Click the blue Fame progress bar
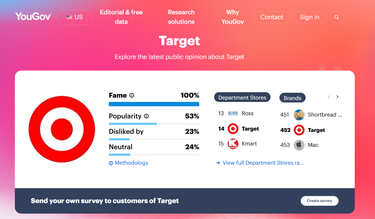 point(154,104)
